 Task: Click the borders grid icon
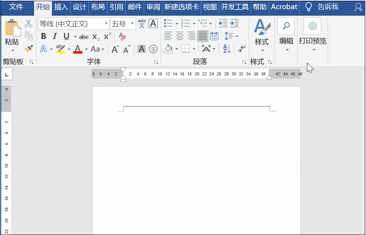[x=185, y=49]
